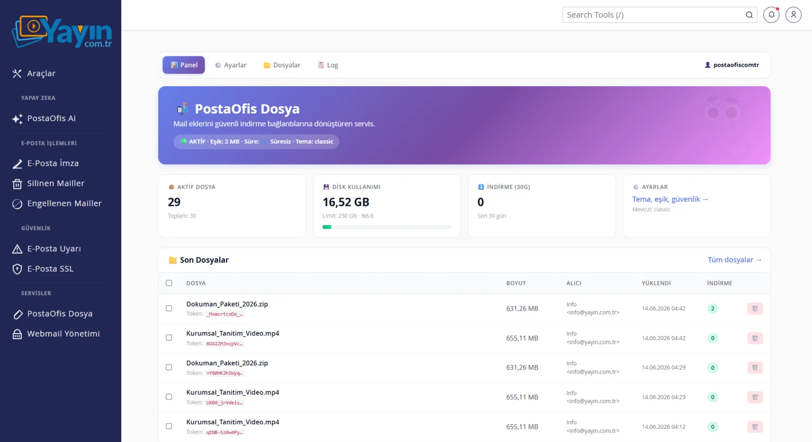
Task: Delete the 04:42 Kurumsal_Tanitim_Video.mp4 file
Action: click(x=755, y=338)
